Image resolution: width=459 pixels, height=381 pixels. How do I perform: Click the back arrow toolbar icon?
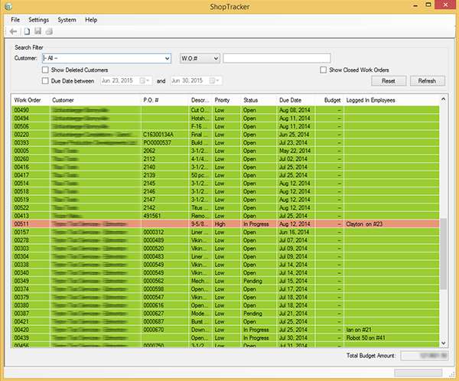(14, 31)
